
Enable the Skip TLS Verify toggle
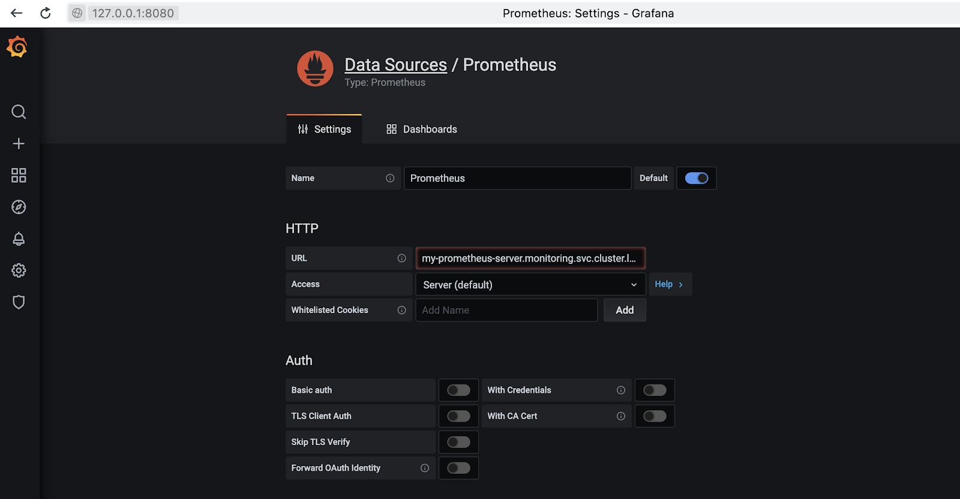458,442
